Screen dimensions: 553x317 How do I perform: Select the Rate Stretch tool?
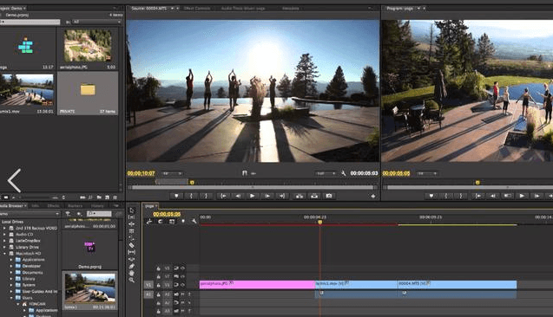coord(132,238)
